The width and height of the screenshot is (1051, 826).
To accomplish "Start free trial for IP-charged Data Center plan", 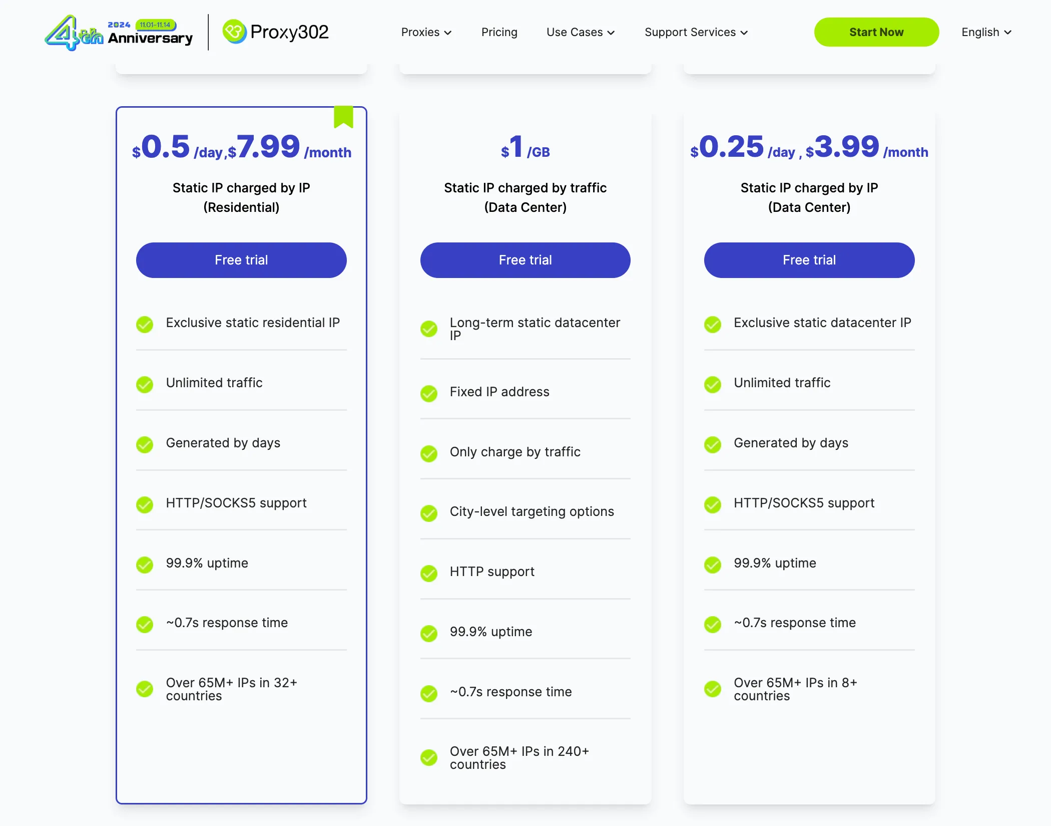I will pos(809,260).
